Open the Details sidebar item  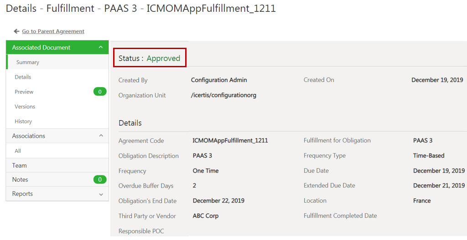click(x=23, y=77)
